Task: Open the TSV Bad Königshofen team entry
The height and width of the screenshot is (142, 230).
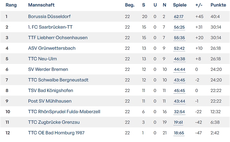Action: pos(51,91)
